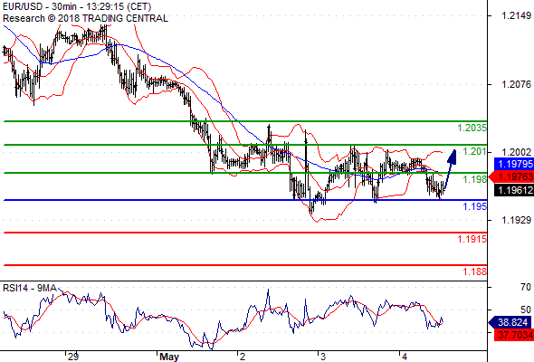Click the Trading Central research copyright text
The height and width of the screenshot is (362, 534).
pyautogui.click(x=85, y=18)
